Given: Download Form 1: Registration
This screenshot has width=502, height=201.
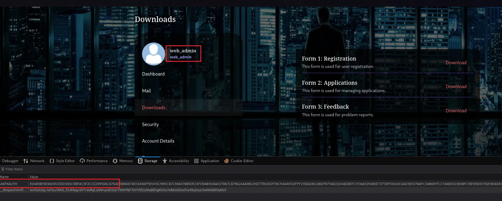Looking at the screenshot, I should (456, 63).
